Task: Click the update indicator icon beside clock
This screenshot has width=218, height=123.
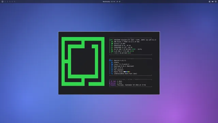Action: [117, 1]
